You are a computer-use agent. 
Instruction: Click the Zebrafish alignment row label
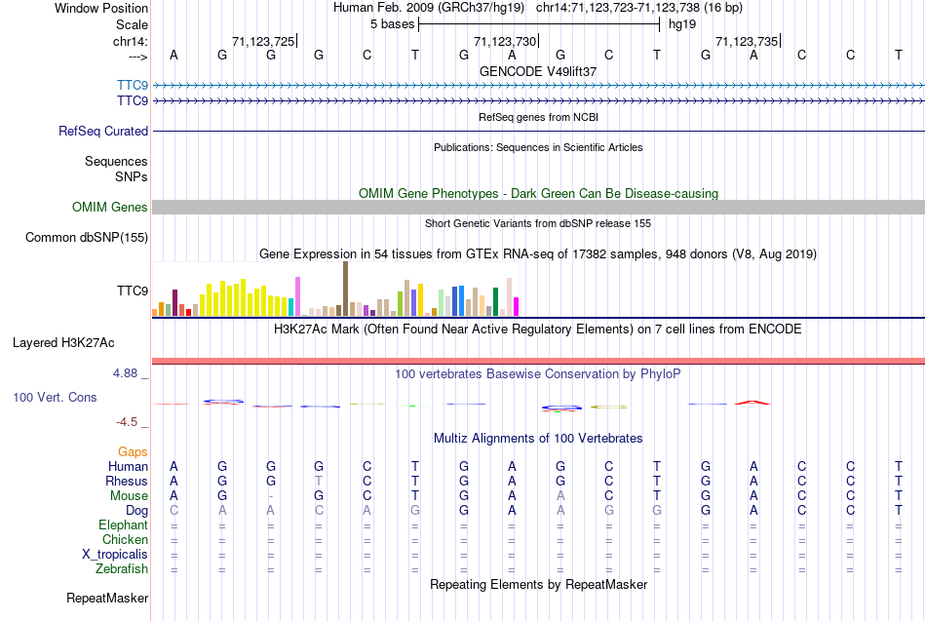pyautogui.click(x=122, y=568)
